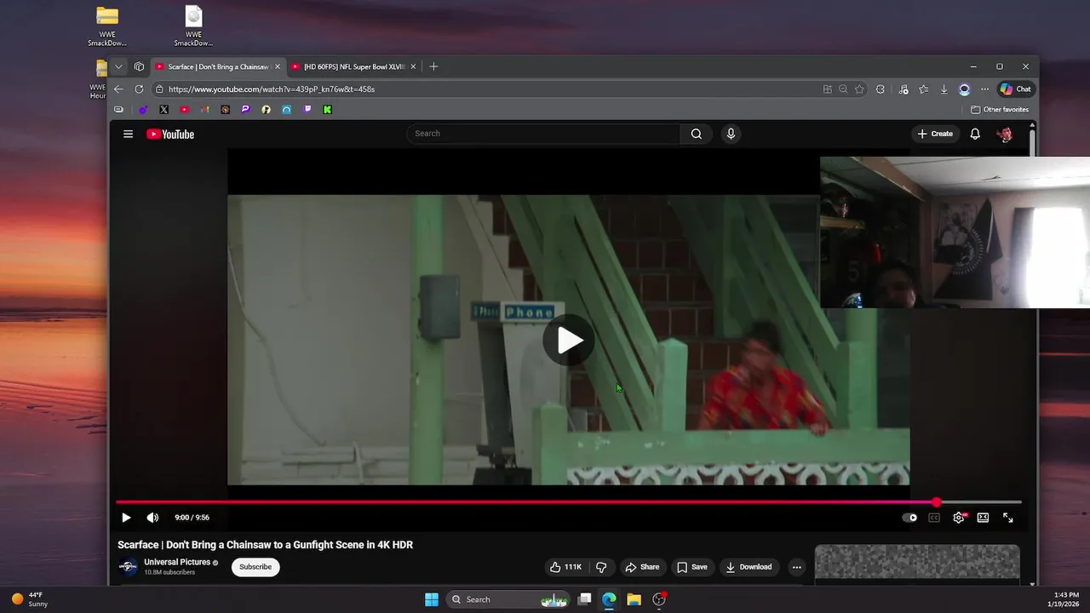Start voice search with the microphone icon
Screen dimensions: 1090x613
pos(731,134)
